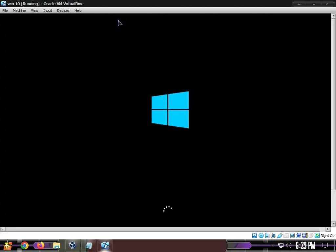This screenshot has height=252, width=336.
Task: Open the Start menu on the taskbar
Action: [x=8, y=245]
